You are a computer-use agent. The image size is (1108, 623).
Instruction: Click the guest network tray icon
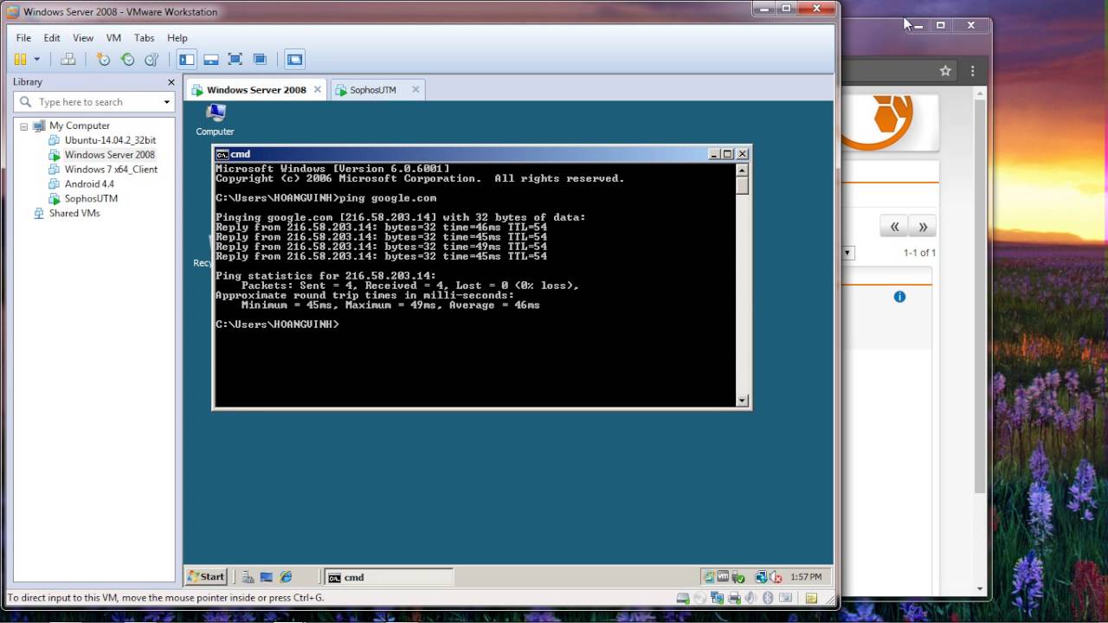761,577
